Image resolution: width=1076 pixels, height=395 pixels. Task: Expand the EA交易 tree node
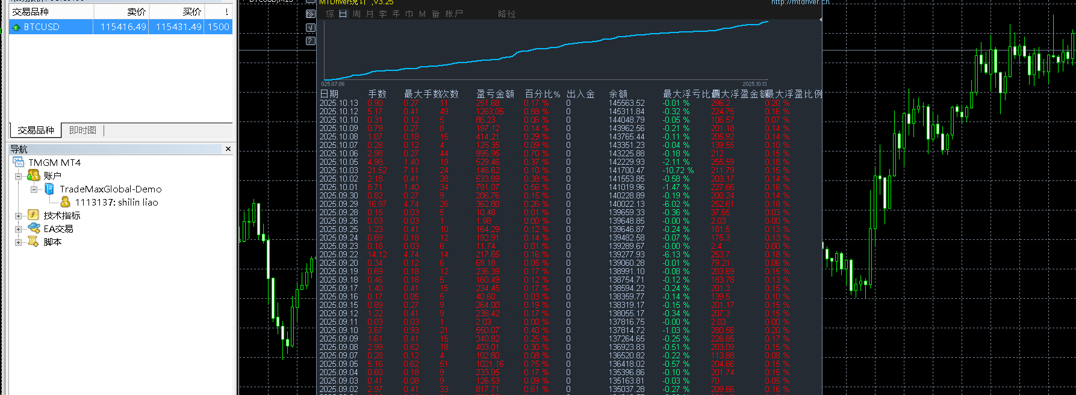[x=18, y=229]
